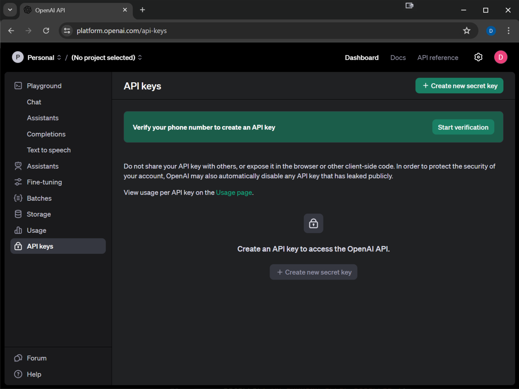519x389 pixels.
Task: Click the Start verification button
Action: [463, 127]
